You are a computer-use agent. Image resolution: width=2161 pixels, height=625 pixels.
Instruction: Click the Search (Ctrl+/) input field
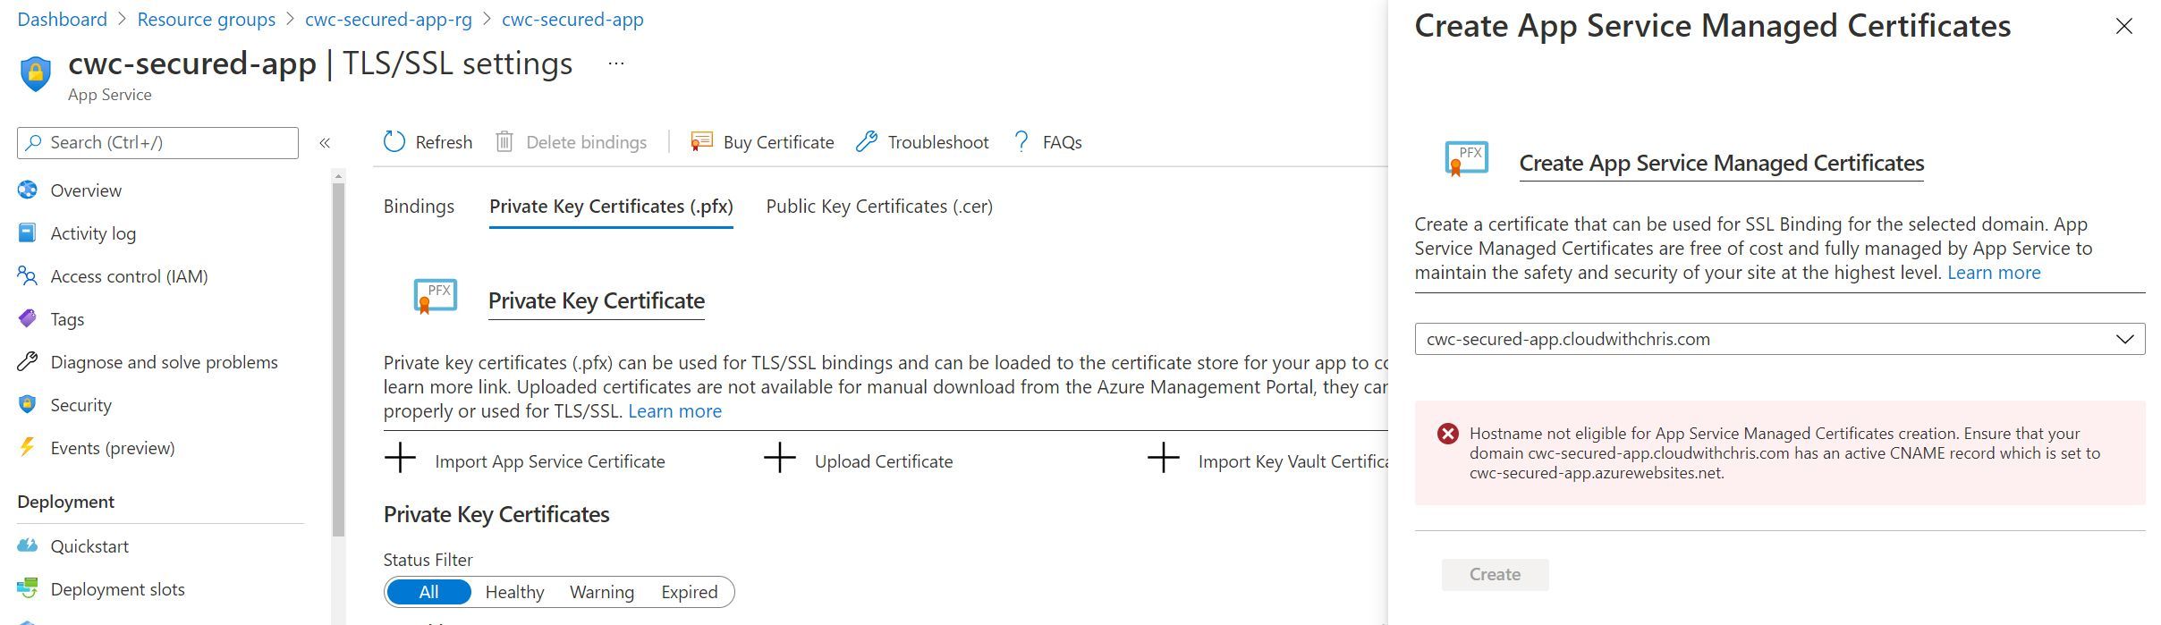[157, 141]
